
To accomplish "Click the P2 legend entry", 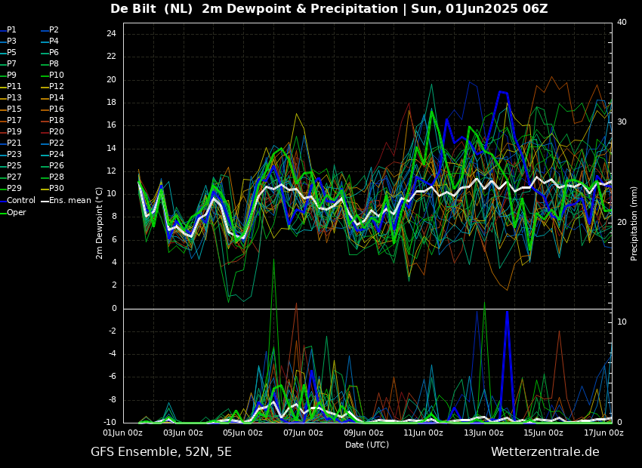I will point(50,30).
